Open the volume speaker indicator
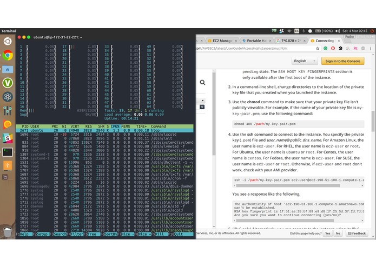Screen dimensions: 376x267 pyautogui.click(x=338, y=31)
